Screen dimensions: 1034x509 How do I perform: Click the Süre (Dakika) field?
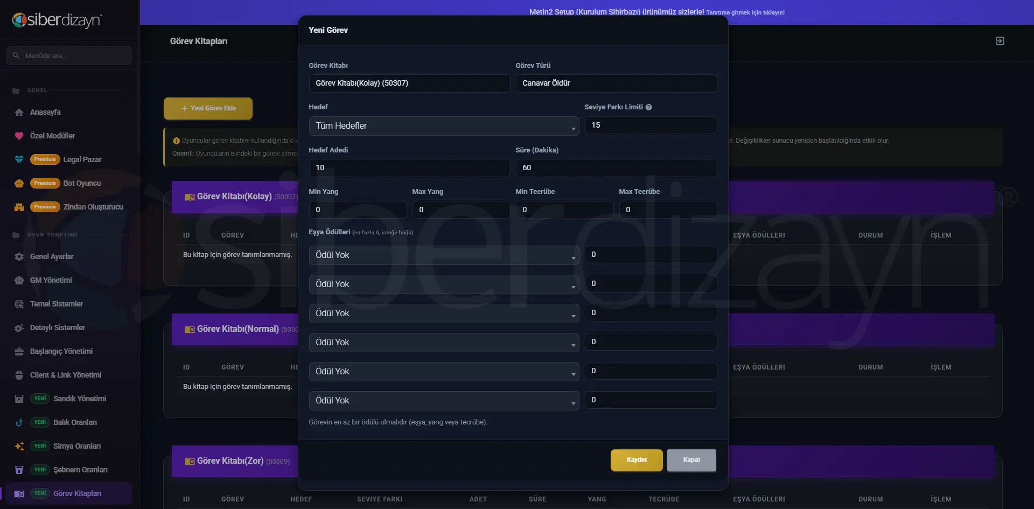pos(616,168)
